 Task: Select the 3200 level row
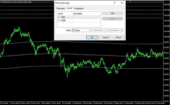79,17
